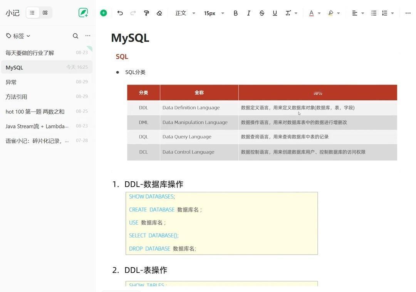Open the paragraph style dropdown 正文

click(185, 13)
